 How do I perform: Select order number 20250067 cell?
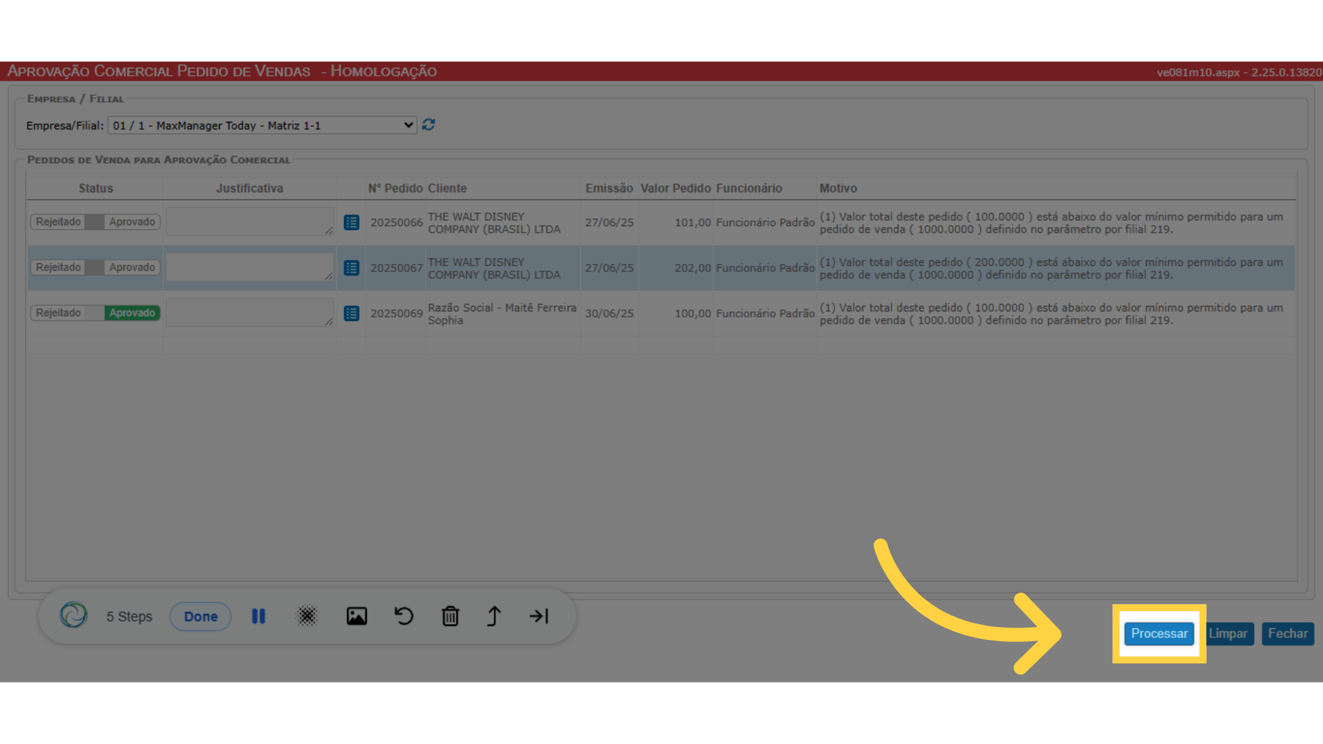(396, 268)
